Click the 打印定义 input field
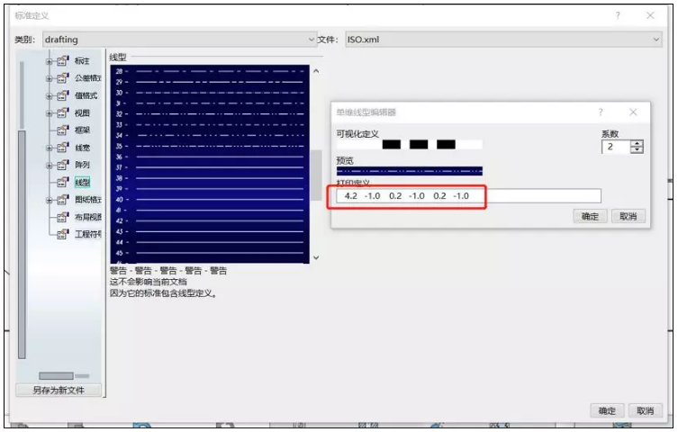Viewport: 678px width, 432px height. point(469,196)
